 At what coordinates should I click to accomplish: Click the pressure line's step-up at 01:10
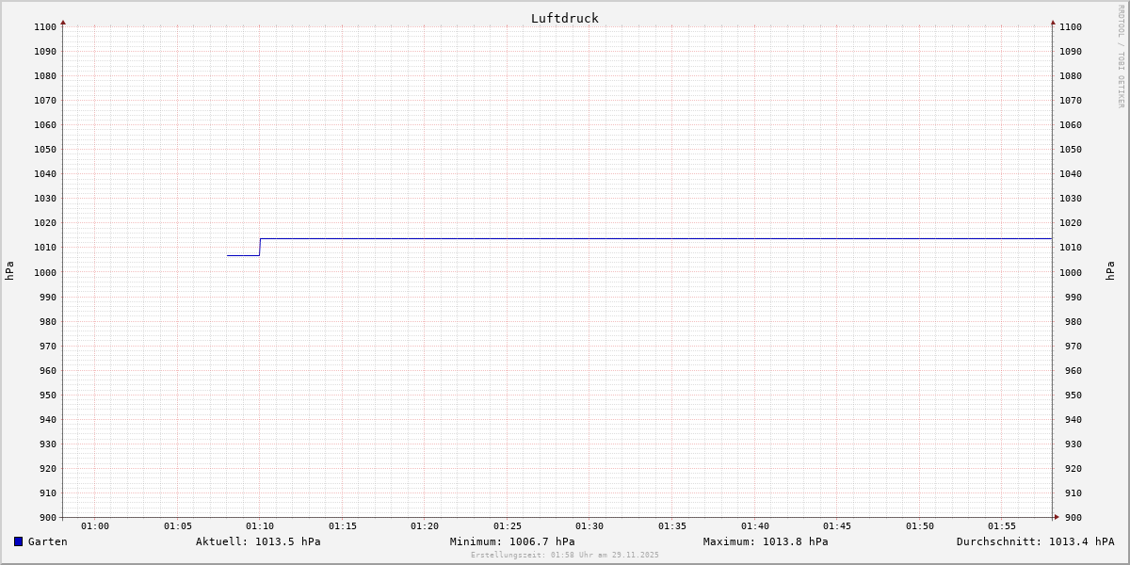coord(260,247)
